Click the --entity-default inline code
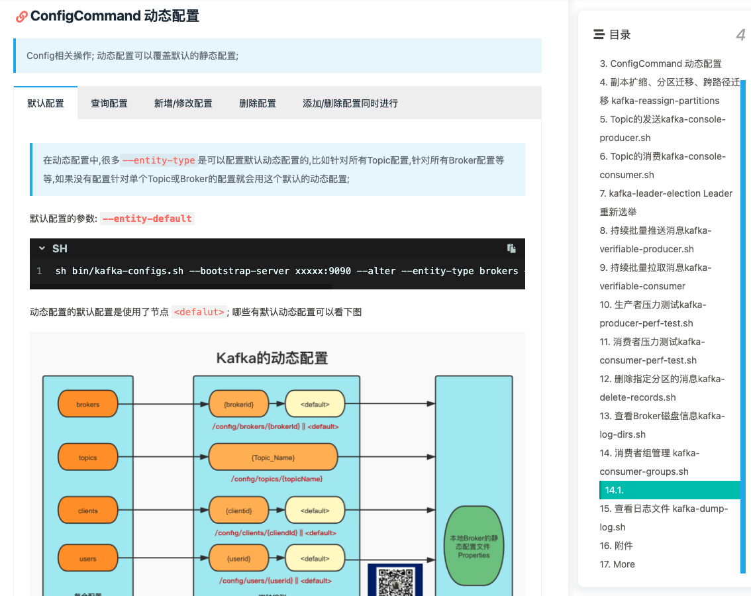Image resolution: width=751 pixels, height=596 pixels. point(147,219)
